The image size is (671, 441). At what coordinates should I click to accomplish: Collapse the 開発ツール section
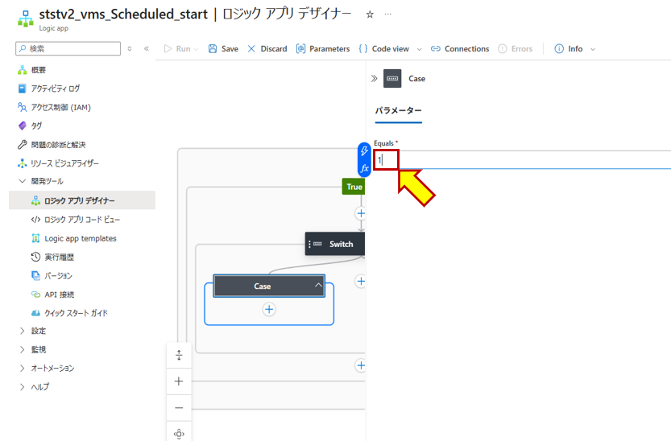[23, 181]
